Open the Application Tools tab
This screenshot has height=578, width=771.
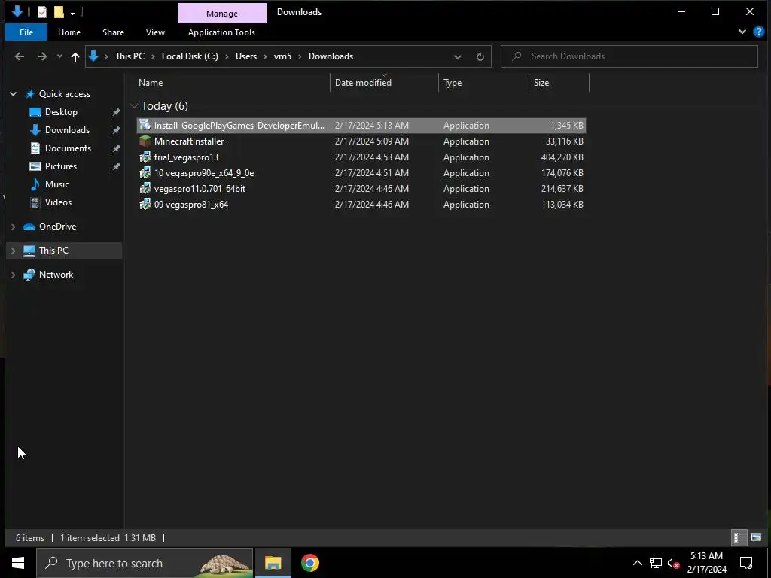tap(221, 32)
